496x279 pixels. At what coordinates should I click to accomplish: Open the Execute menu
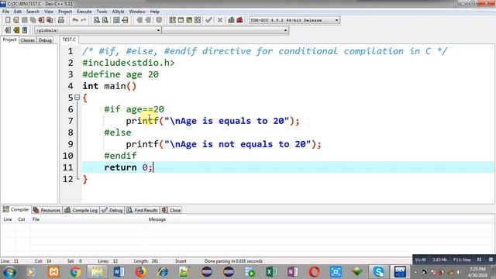(84, 12)
